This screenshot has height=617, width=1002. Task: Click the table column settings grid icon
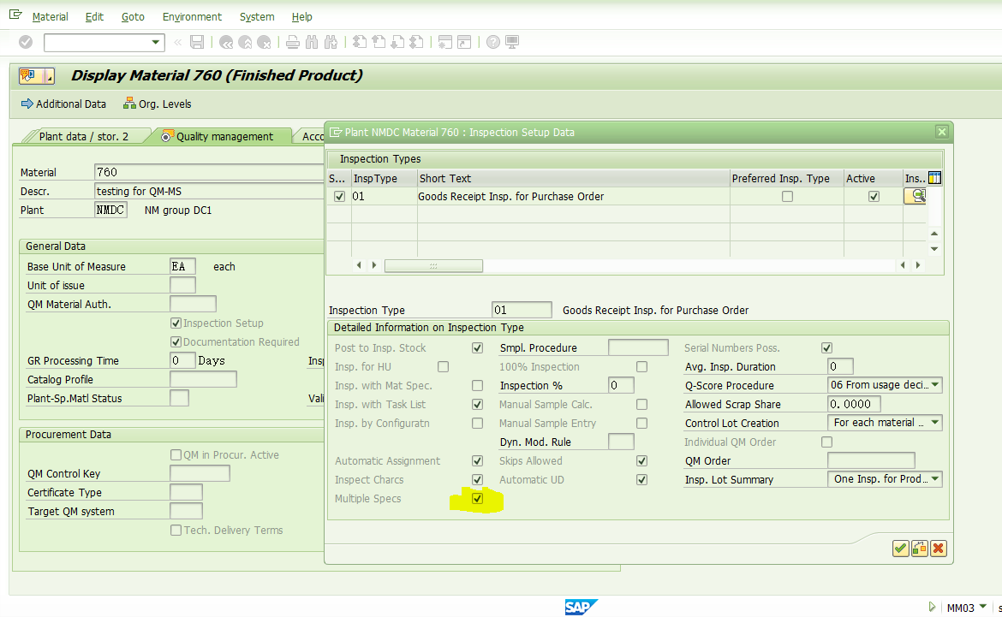tap(934, 178)
